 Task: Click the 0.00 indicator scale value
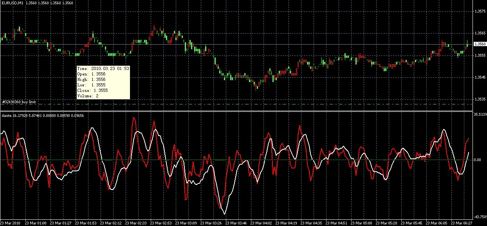tap(478, 160)
